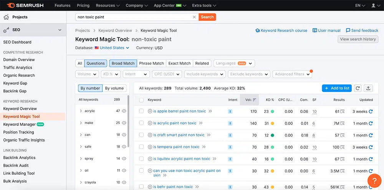
Task: Expand the 'make' keyword group
Action: pos(81,123)
